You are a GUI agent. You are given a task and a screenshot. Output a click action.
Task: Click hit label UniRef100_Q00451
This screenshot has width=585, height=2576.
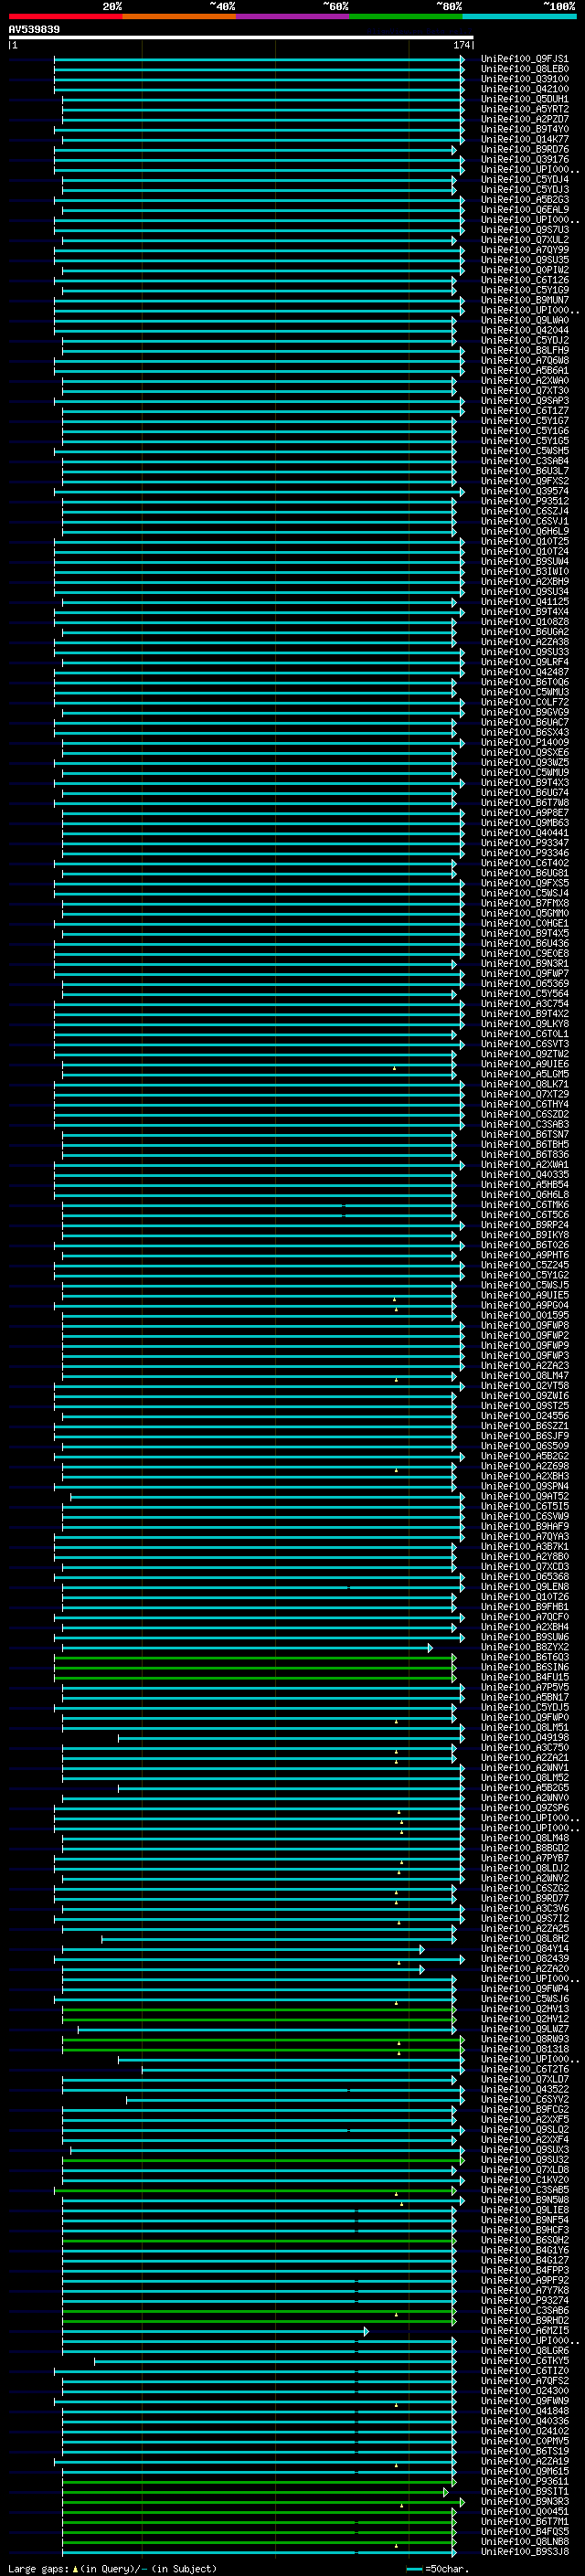tap(524, 2513)
